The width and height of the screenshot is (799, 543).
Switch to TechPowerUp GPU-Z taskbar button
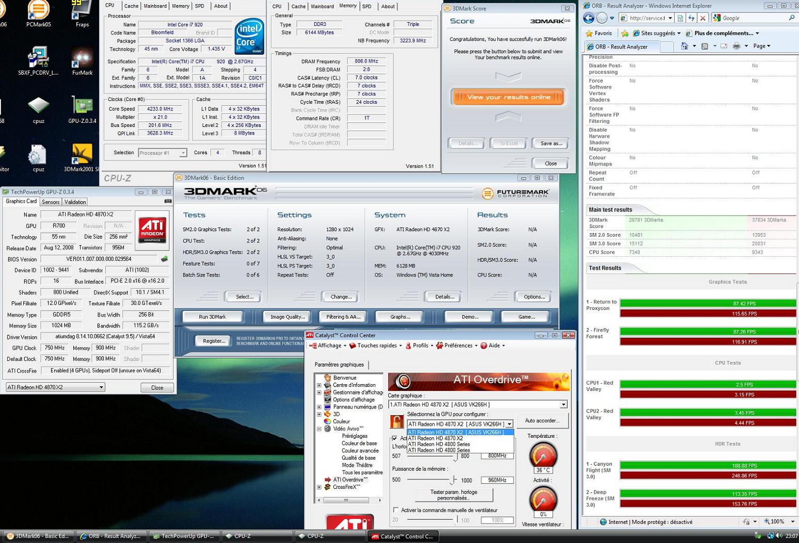pos(185,536)
